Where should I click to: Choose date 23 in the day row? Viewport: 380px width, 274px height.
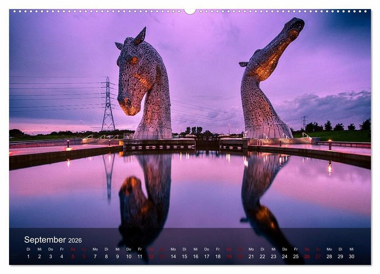tap(274, 256)
